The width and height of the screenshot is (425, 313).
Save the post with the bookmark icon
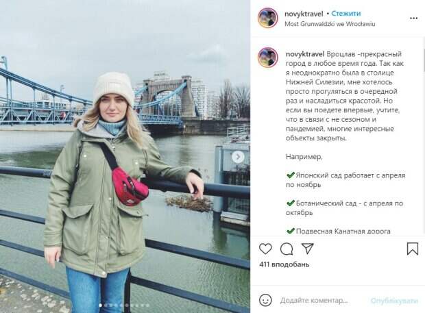pyautogui.click(x=413, y=249)
